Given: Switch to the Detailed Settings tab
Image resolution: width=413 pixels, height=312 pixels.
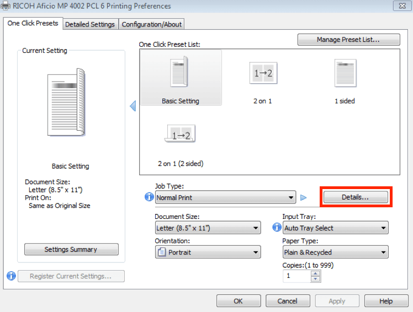Looking at the screenshot, I should coord(90,24).
